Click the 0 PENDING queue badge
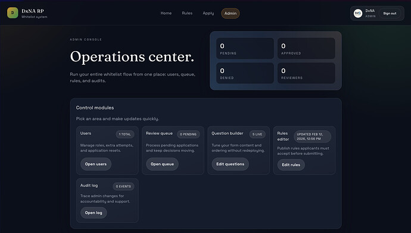The width and height of the screenshot is (411, 233). (188, 134)
